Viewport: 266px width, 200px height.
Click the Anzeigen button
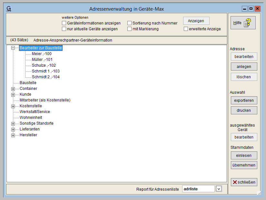pyautogui.click(x=196, y=21)
